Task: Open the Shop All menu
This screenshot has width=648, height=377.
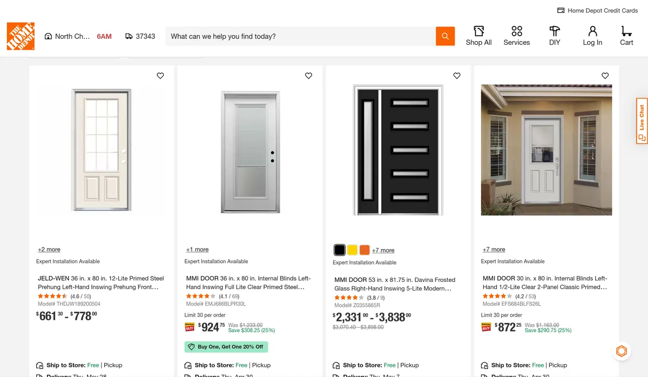Action: click(478, 36)
